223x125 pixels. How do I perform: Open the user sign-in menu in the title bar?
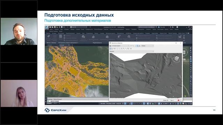(x=163, y=27)
